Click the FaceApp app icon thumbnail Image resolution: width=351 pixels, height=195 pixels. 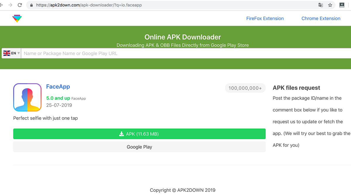pos(27,97)
